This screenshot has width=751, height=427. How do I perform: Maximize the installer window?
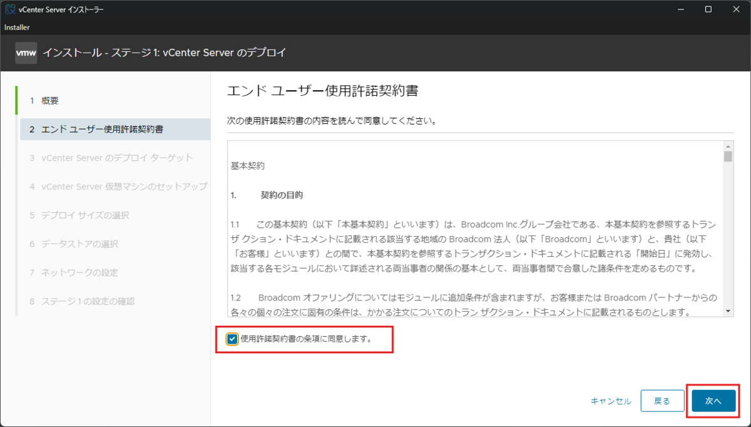point(708,9)
